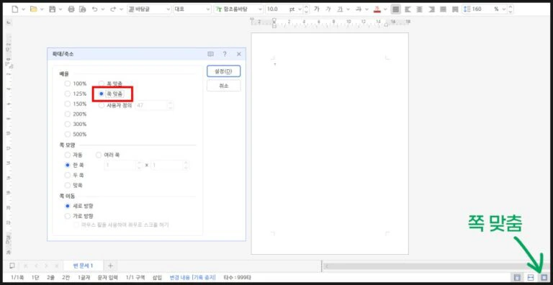Click the first of three view icons in status bar

point(517,278)
